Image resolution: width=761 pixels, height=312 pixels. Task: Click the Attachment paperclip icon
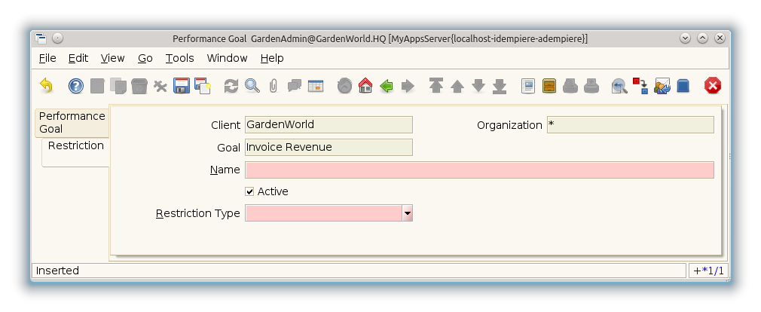[x=273, y=86]
